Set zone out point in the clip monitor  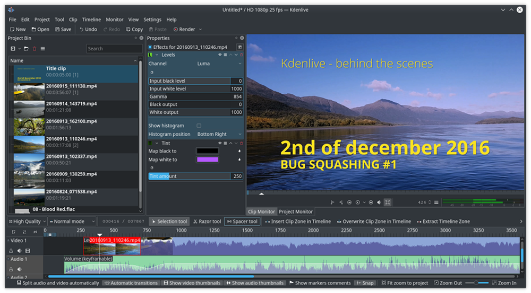(x=341, y=202)
